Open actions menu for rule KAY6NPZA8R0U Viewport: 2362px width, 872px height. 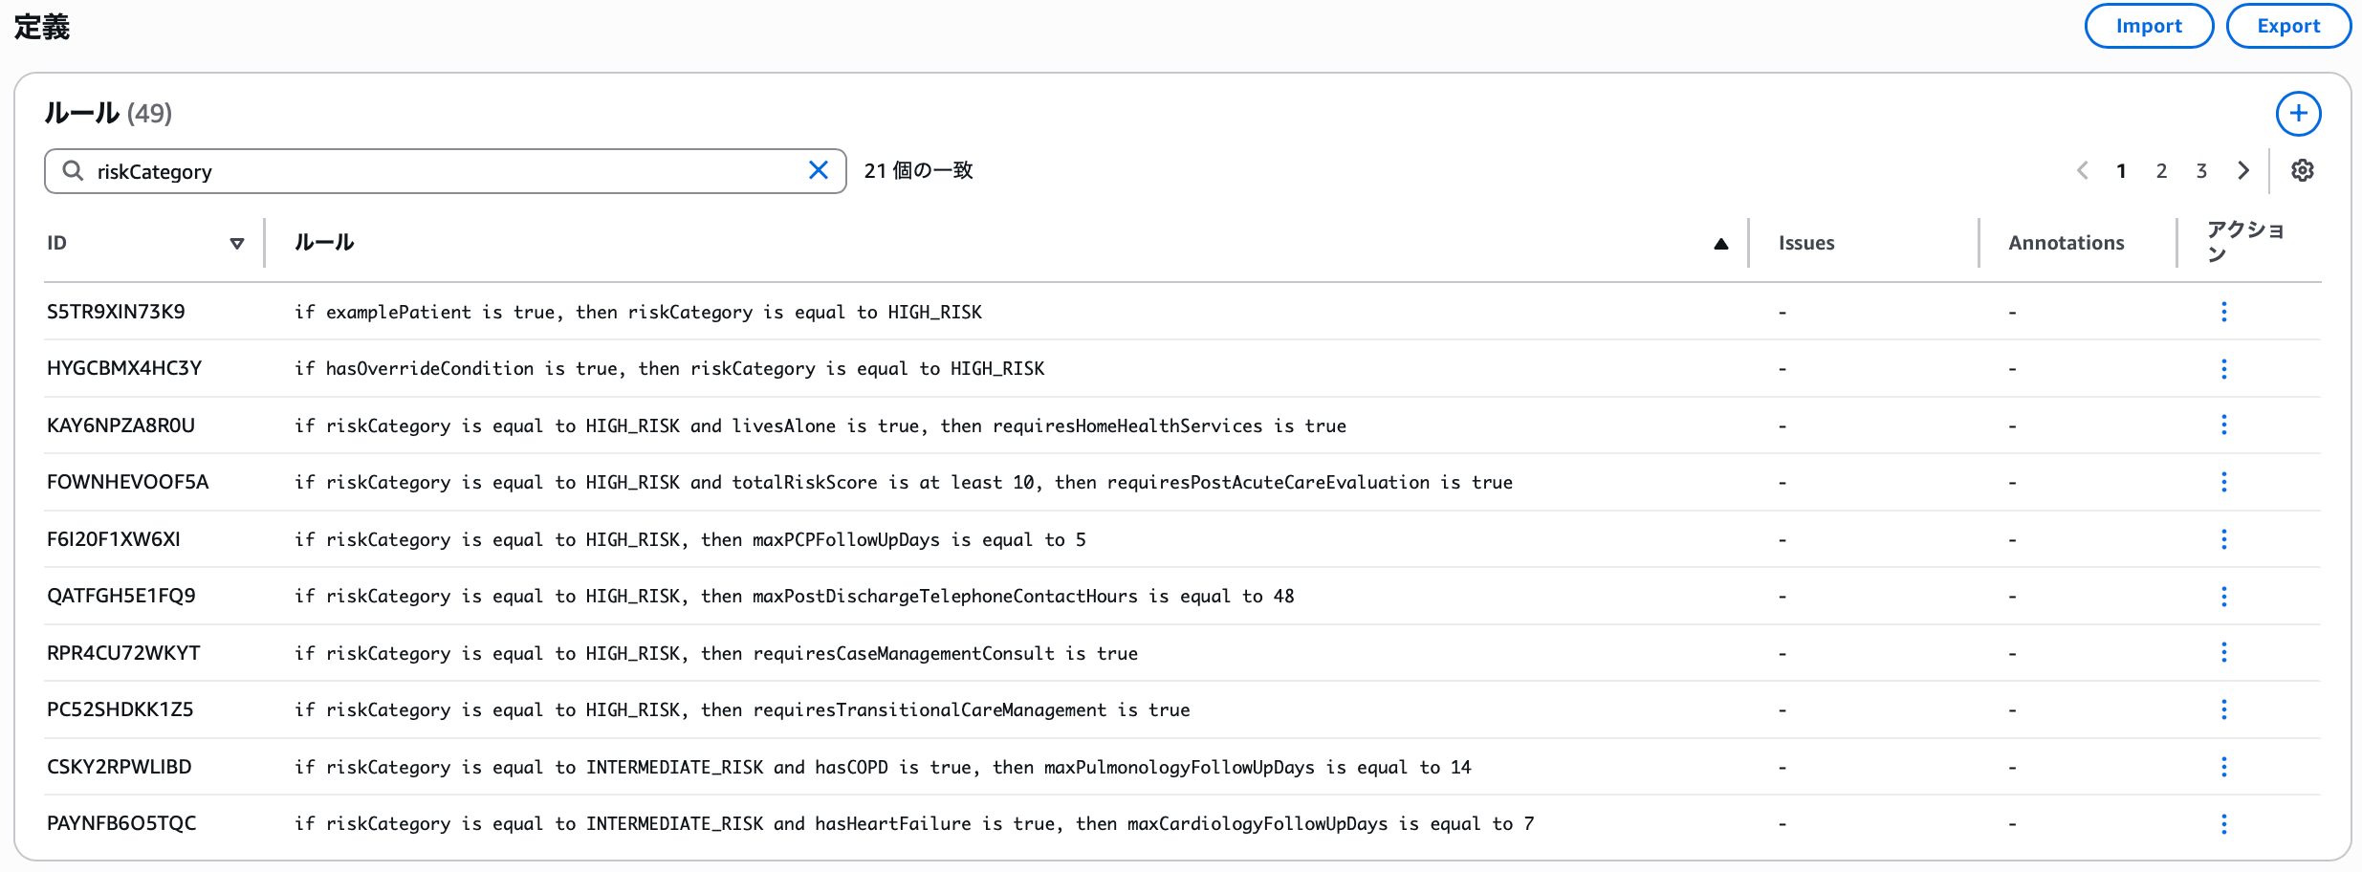tap(2223, 425)
